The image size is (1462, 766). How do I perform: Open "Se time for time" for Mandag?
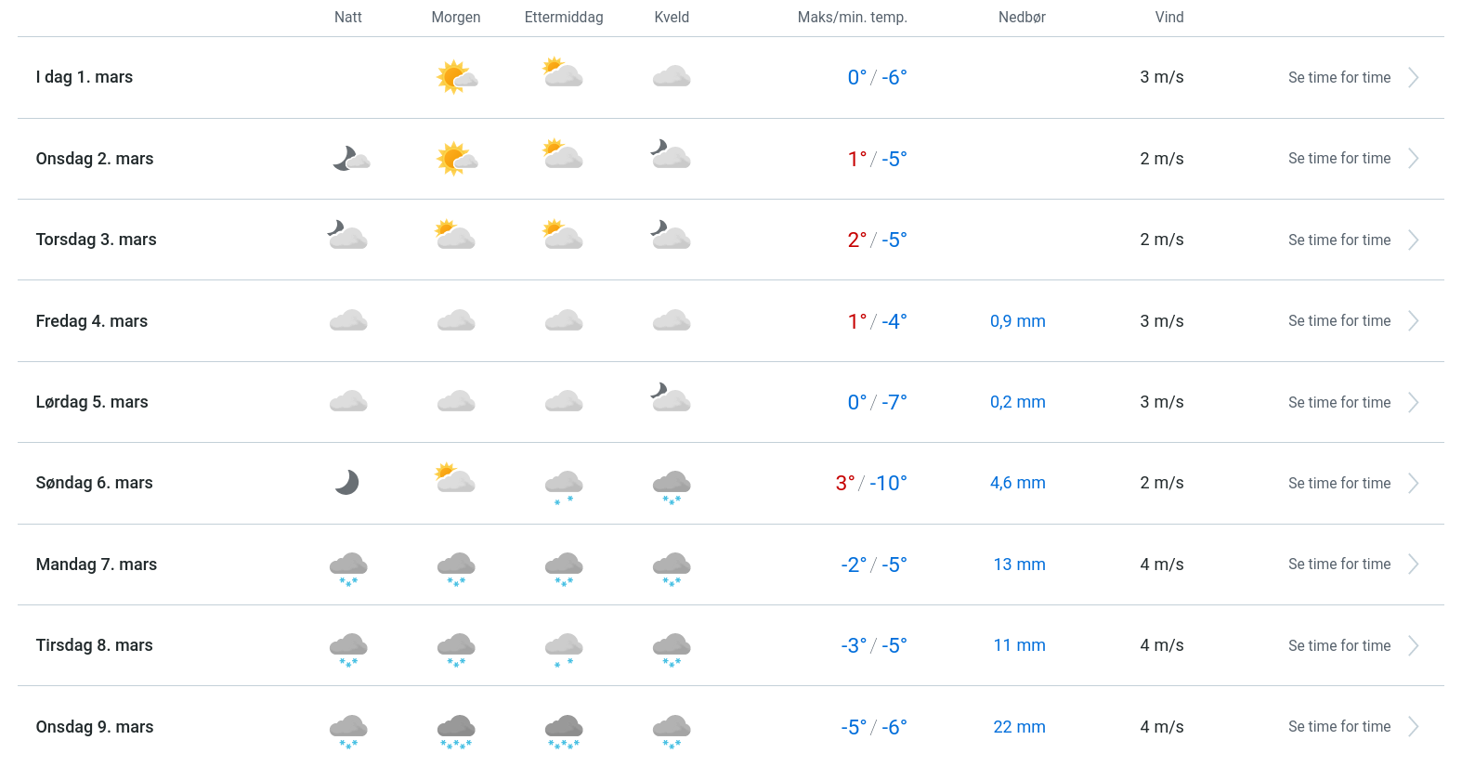(x=1339, y=565)
